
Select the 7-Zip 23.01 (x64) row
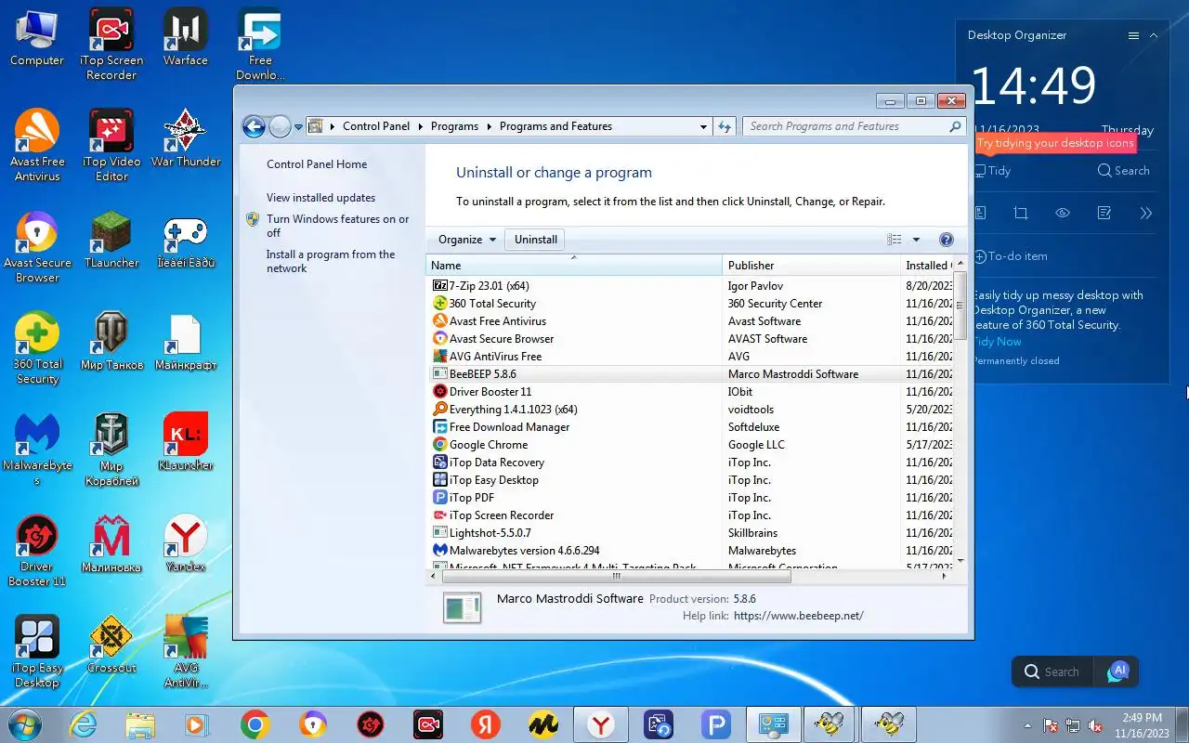pos(690,286)
